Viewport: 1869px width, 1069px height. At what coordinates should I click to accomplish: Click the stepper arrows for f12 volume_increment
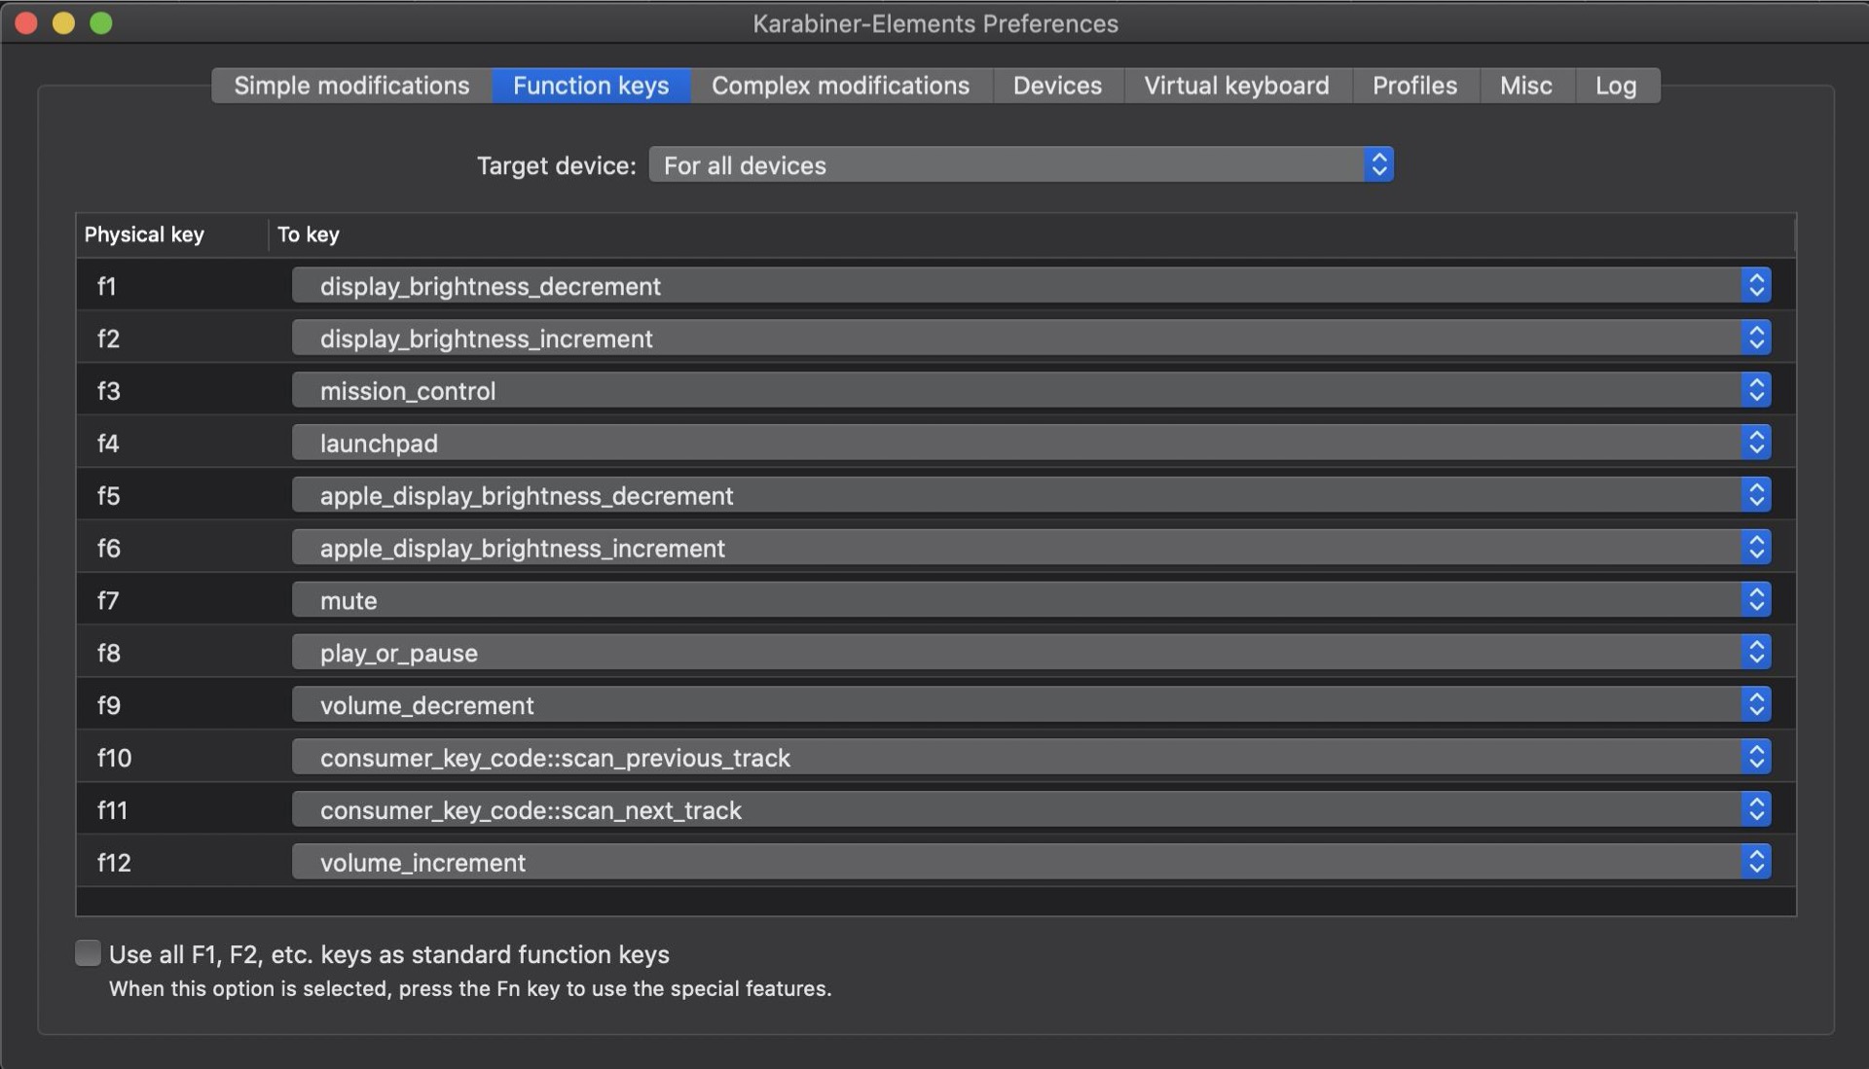point(1756,863)
